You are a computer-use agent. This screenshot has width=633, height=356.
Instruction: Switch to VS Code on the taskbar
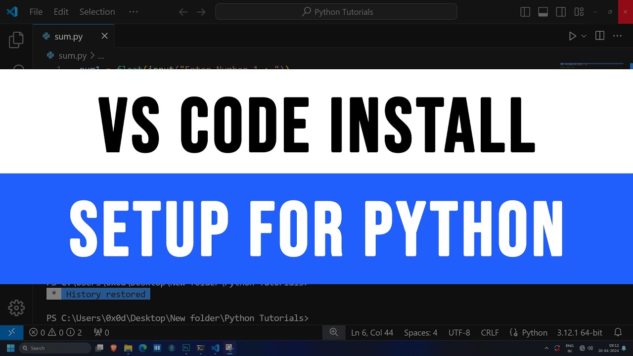click(215, 348)
